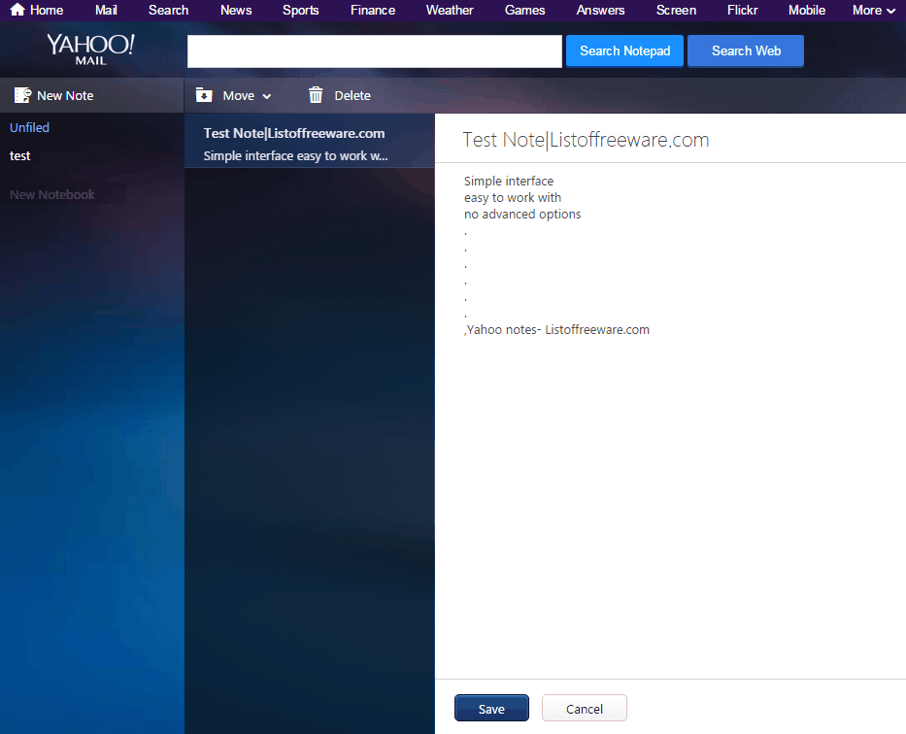Click note preview 'Simple interface easy to work w...'
The image size is (906, 734).
coord(295,156)
